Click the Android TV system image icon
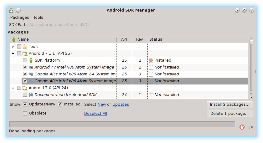 (x=31, y=67)
